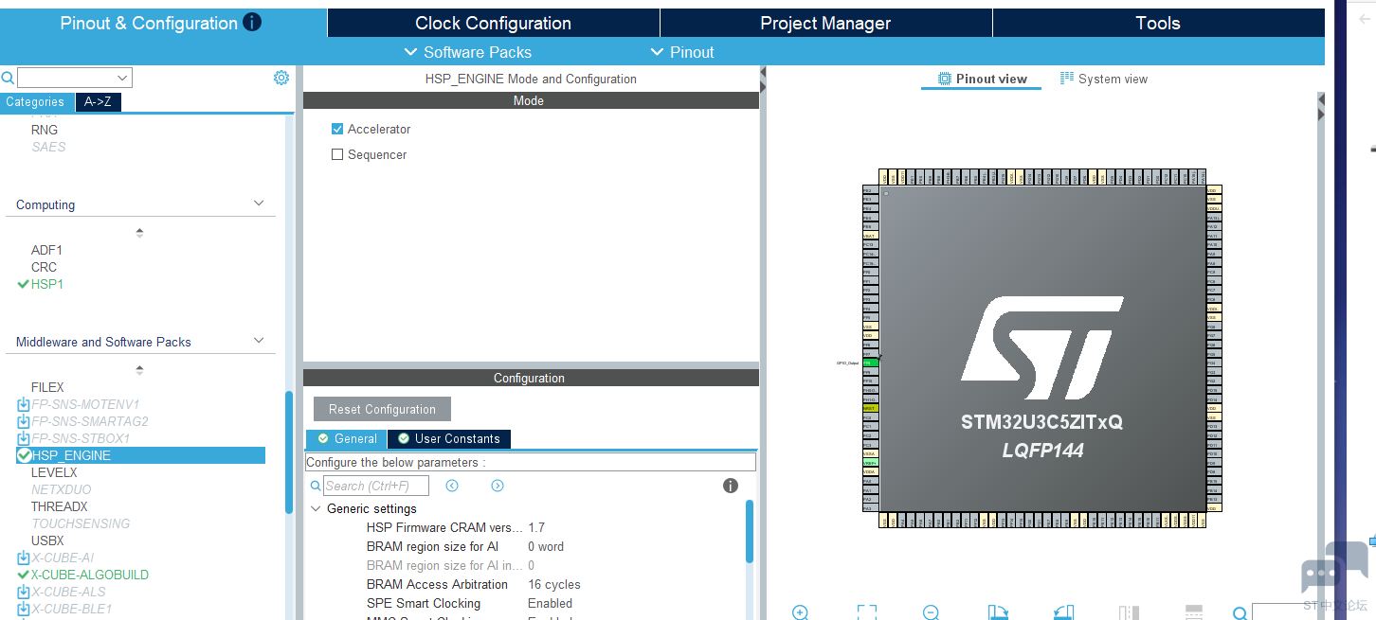Click the pin search magnifier icon
1376x620 pixels.
(x=1240, y=613)
